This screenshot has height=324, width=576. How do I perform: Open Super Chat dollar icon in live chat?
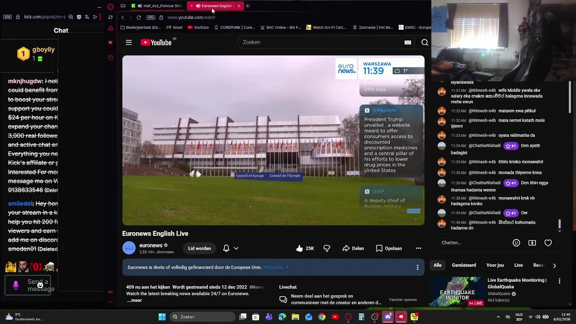click(x=532, y=243)
